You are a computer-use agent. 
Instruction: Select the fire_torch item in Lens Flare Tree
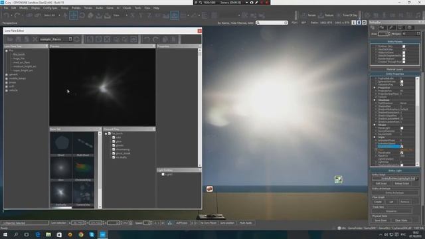point(19,54)
